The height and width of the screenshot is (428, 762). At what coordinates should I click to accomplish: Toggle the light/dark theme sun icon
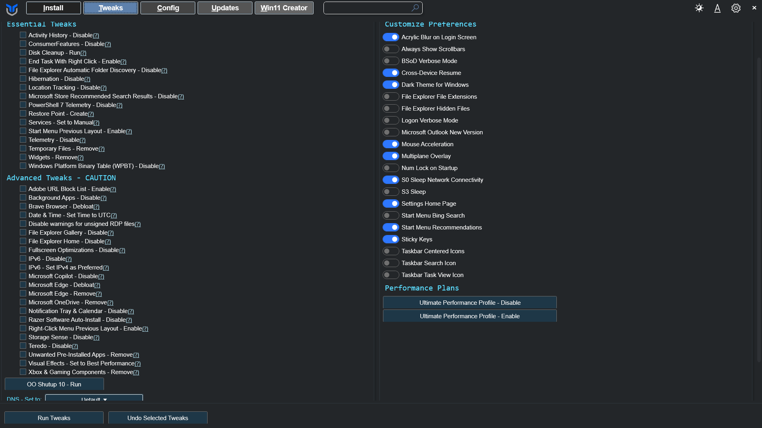699,8
